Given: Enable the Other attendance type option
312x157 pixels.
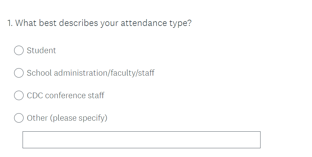Looking at the screenshot, I should [19, 118].
